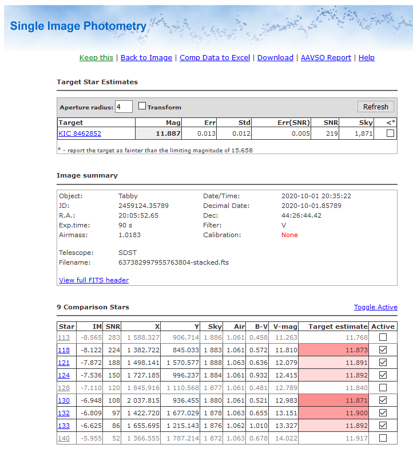Open target KIC 8462852 link
Screen dimensions: 413x460
point(80,134)
